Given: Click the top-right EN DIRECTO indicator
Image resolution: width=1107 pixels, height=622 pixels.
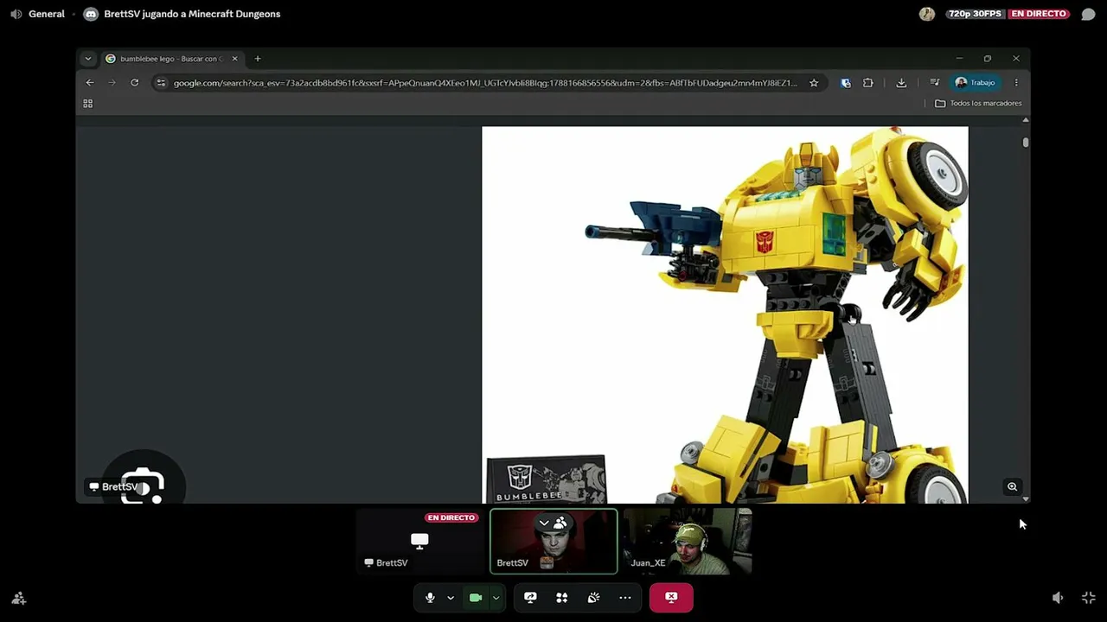Looking at the screenshot, I should 1039,14.
